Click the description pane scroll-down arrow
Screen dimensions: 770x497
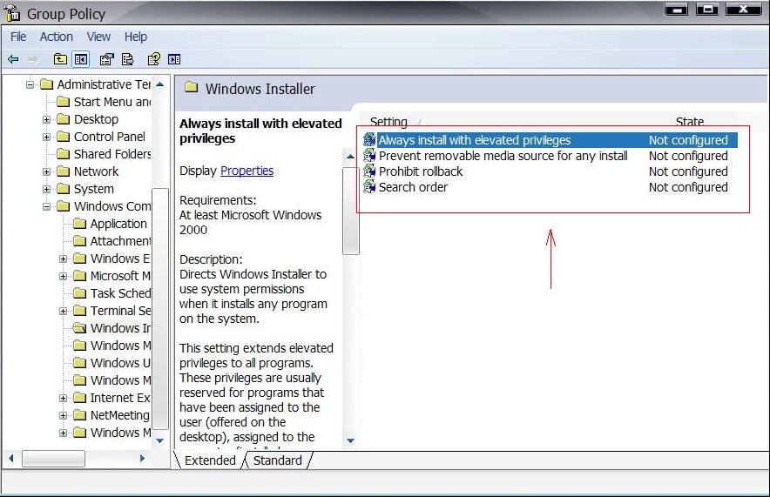point(350,440)
